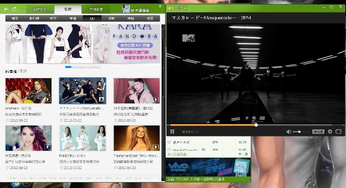The height and width of the screenshot is (188, 346).
Task: Go back using the left arrow icon
Action: (x=6, y=9)
